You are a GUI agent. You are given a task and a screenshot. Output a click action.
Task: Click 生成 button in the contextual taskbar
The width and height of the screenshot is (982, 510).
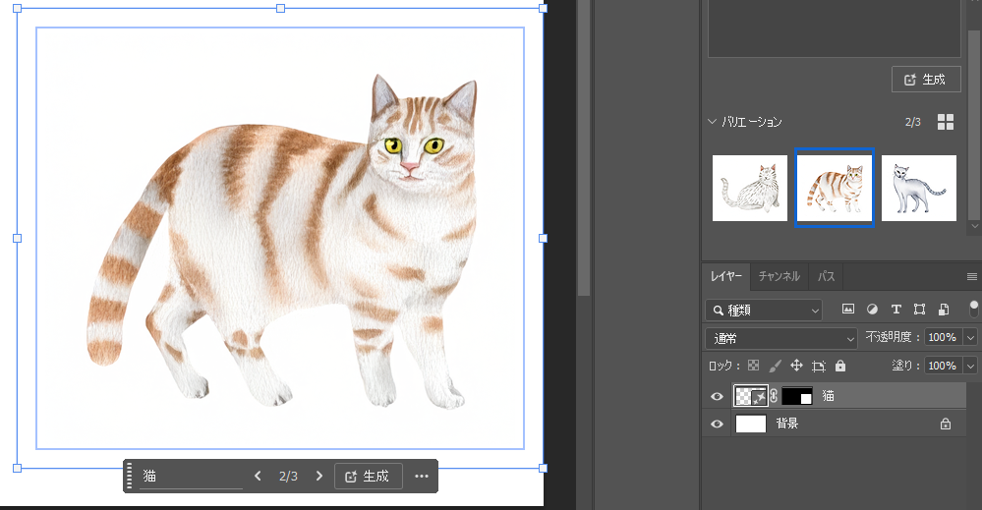pos(368,477)
